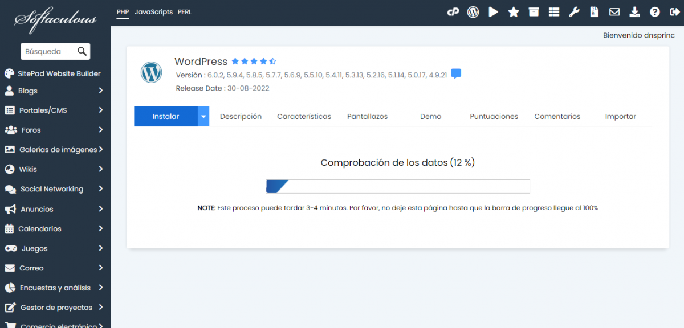Open the Instalar dropdown arrow
The width and height of the screenshot is (684, 328).
click(203, 116)
